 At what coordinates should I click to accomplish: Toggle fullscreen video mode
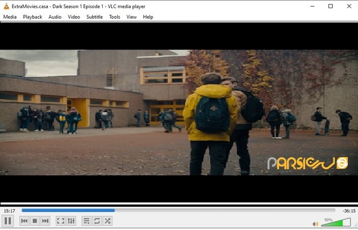point(60,221)
